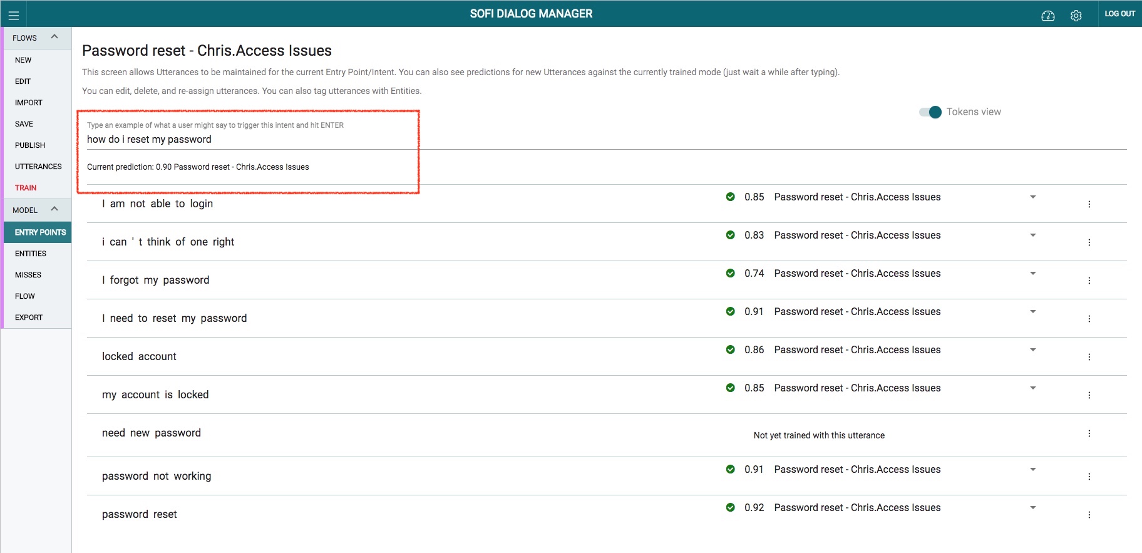Open UTTERANCES in the sidebar
Viewport: 1142px width, 553px height.
38,167
